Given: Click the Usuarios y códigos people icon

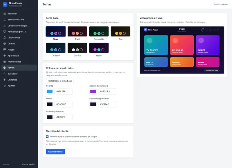Looking at the screenshot, I should (x=5, y=25).
